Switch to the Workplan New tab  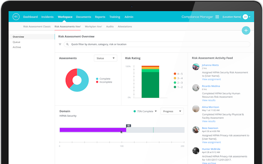pos(93,26)
